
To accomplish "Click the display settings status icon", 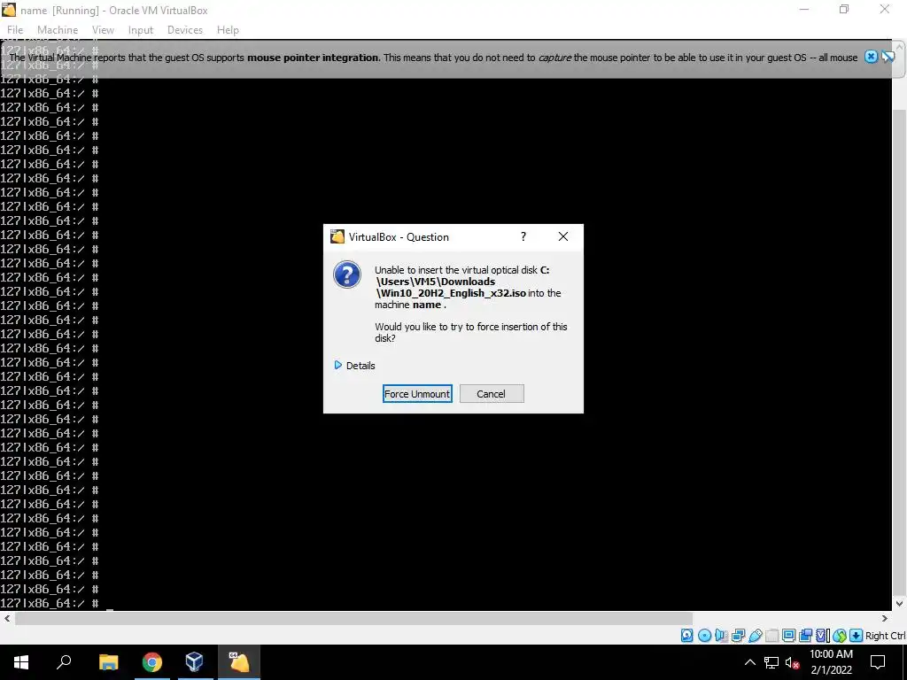I will pos(788,636).
